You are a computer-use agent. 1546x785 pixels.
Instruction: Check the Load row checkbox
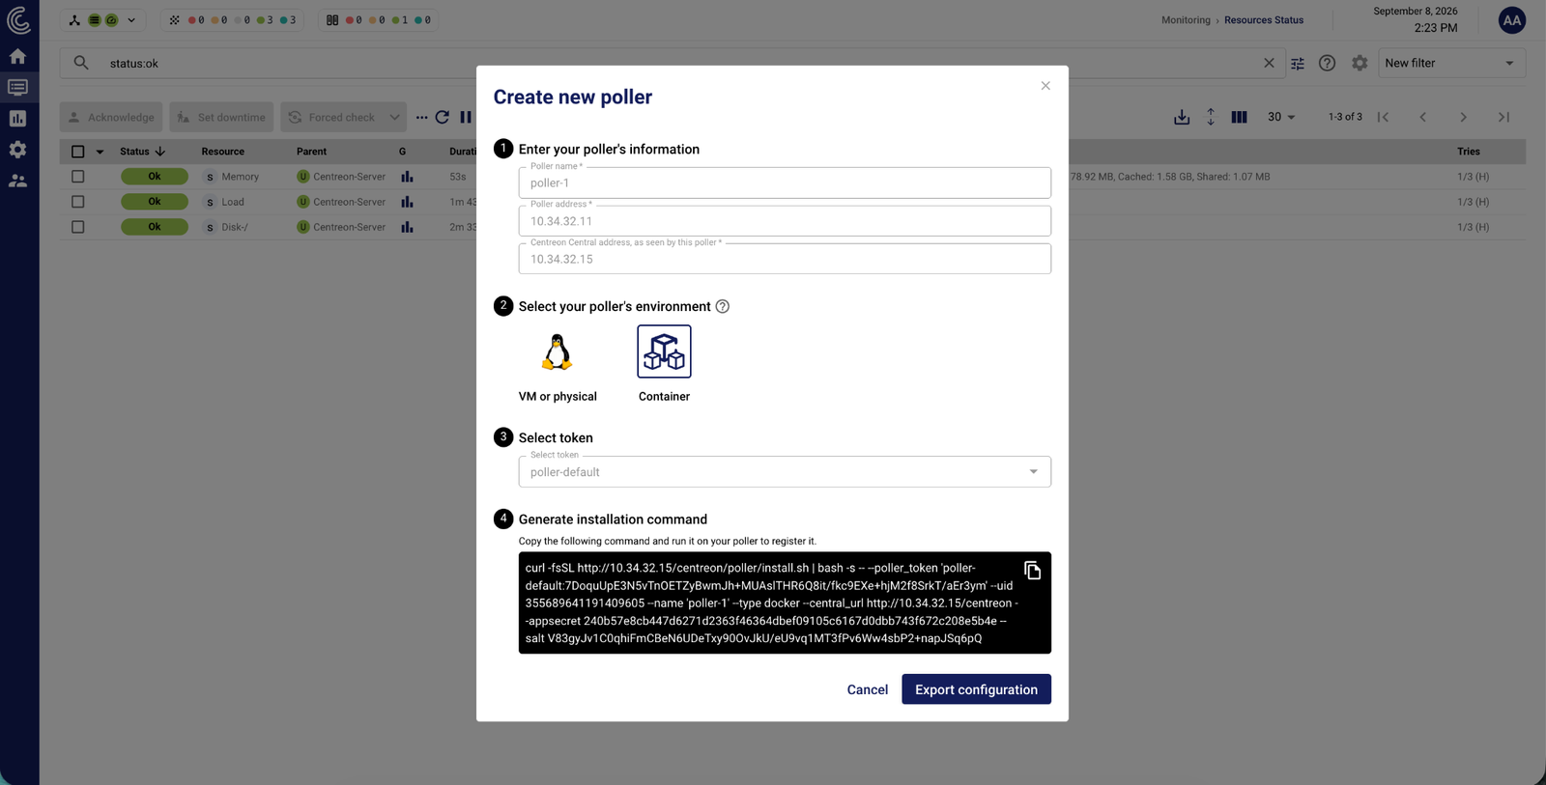tap(78, 202)
